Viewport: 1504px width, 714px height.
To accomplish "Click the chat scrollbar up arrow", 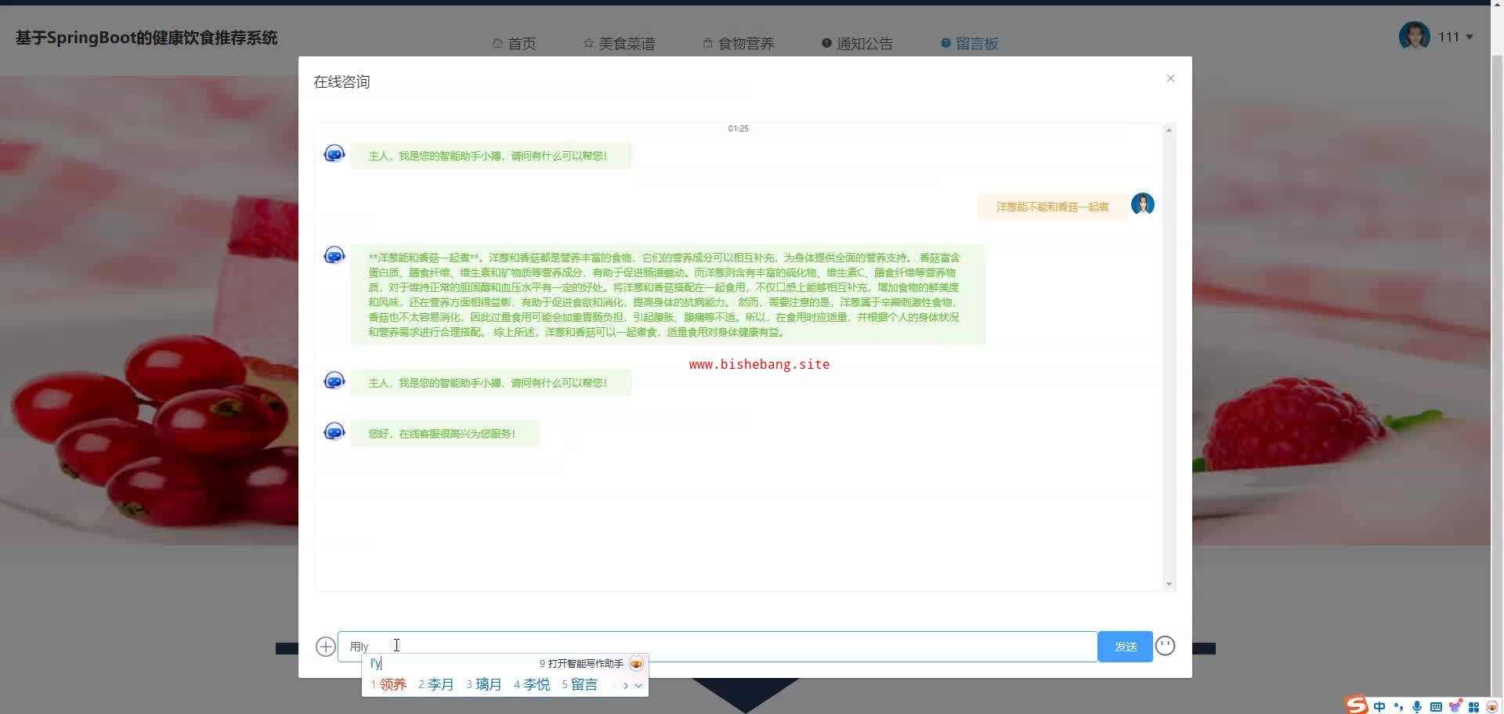I will tap(1169, 130).
